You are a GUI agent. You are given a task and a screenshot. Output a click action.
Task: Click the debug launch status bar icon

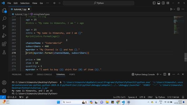click(x=27, y=97)
